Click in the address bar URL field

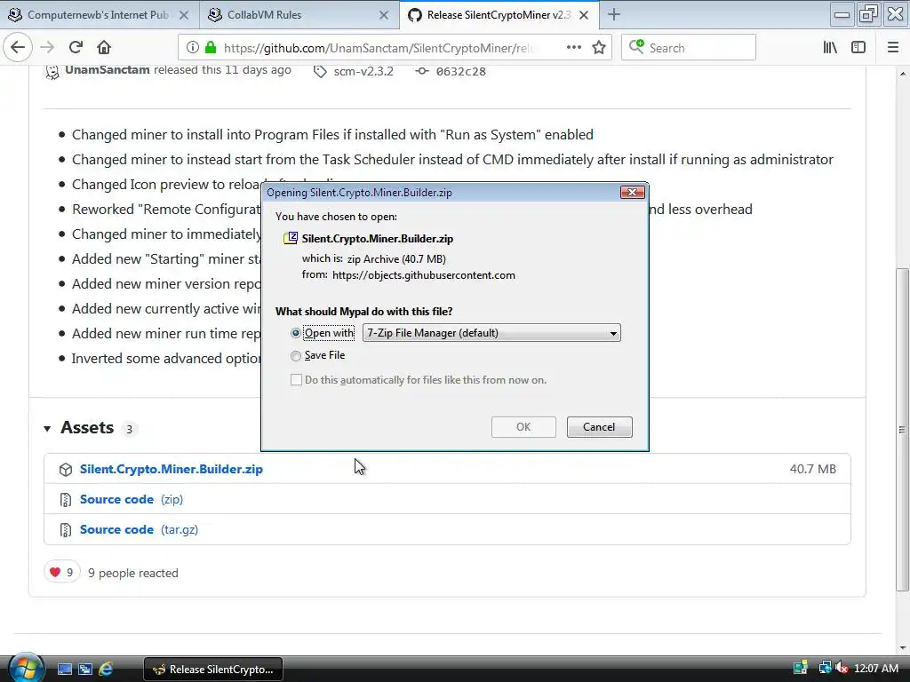click(x=377, y=48)
